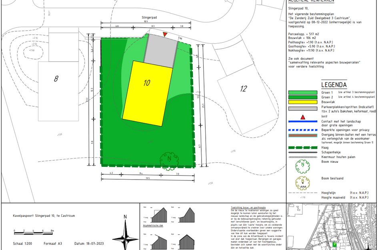The image size is (378, 250).
Task: Click the 'Asymmetrische dak' label
Action: [x=153, y=226]
